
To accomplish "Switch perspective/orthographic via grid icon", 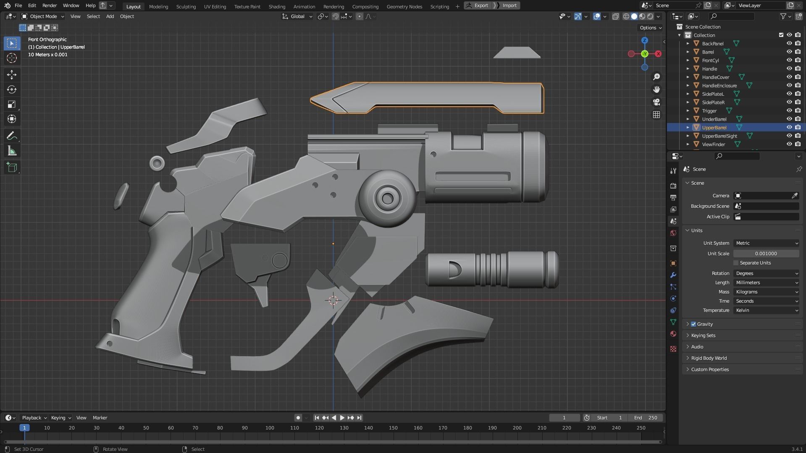I will [656, 115].
